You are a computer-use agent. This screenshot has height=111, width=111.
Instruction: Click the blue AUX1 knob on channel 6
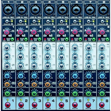tap(75, 76)
